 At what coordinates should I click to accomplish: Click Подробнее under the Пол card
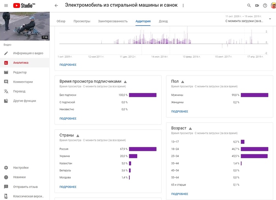[180, 111]
